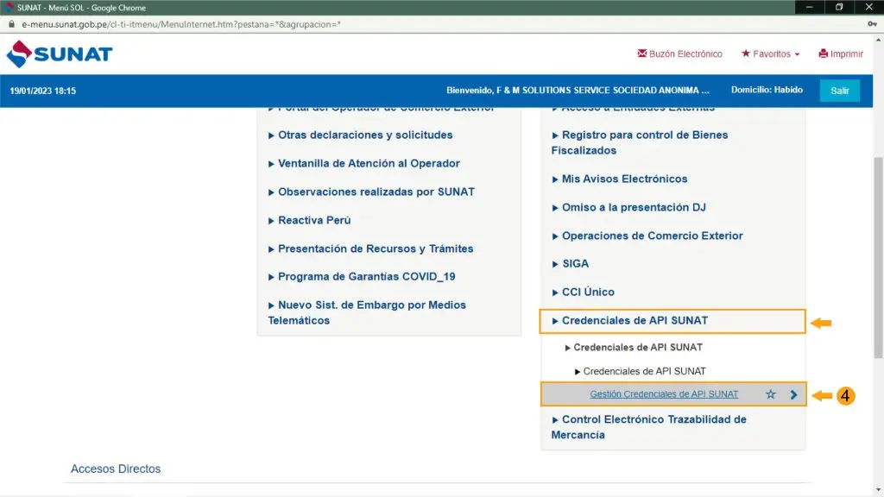Click the Salir button
The width and height of the screenshot is (884, 497).
coord(839,91)
